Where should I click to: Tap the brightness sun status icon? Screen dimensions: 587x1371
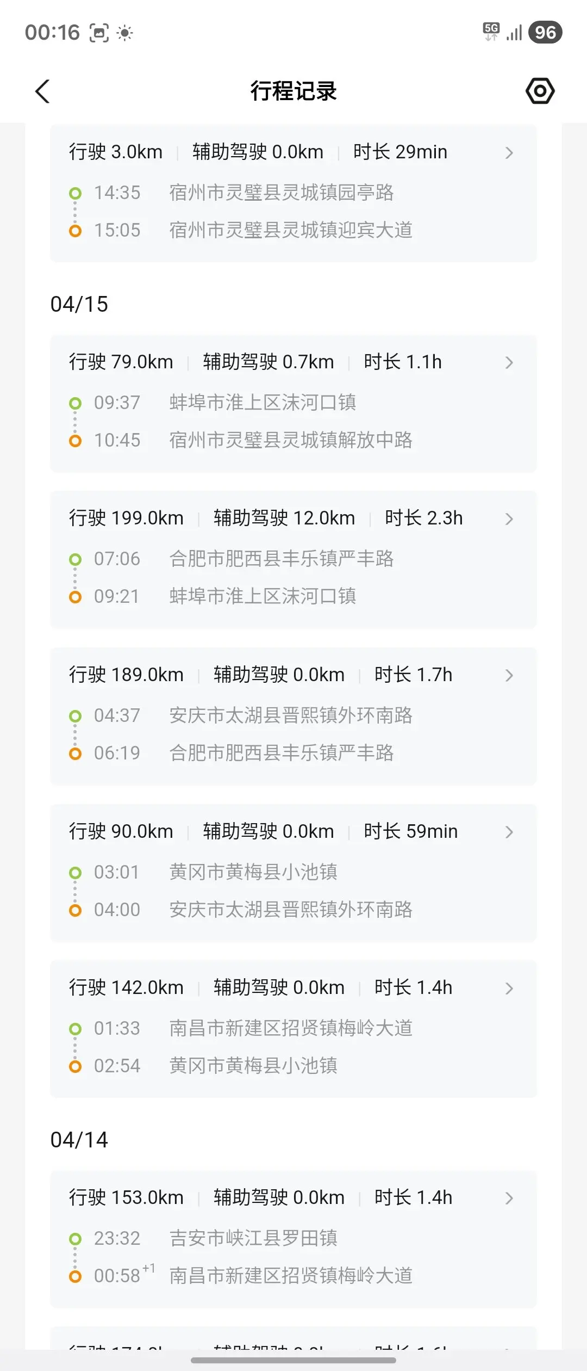pyautogui.click(x=125, y=33)
